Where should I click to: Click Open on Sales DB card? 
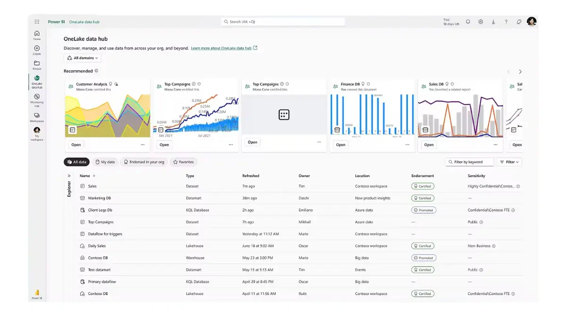[x=429, y=145]
